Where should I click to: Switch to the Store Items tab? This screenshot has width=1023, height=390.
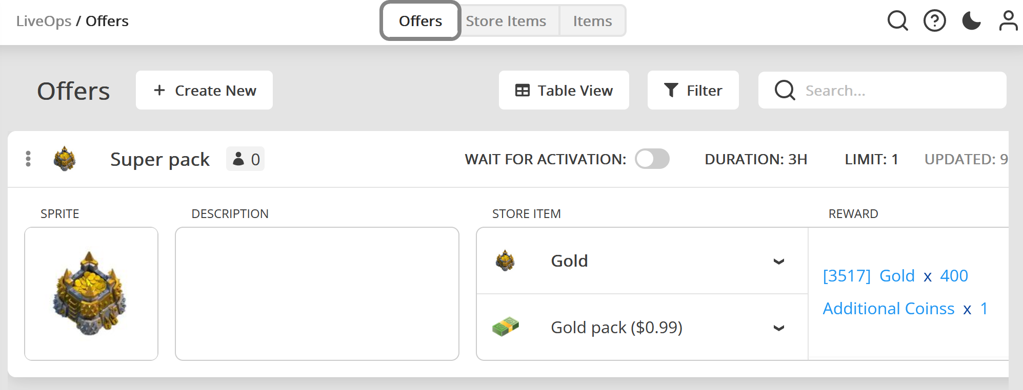click(x=506, y=20)
